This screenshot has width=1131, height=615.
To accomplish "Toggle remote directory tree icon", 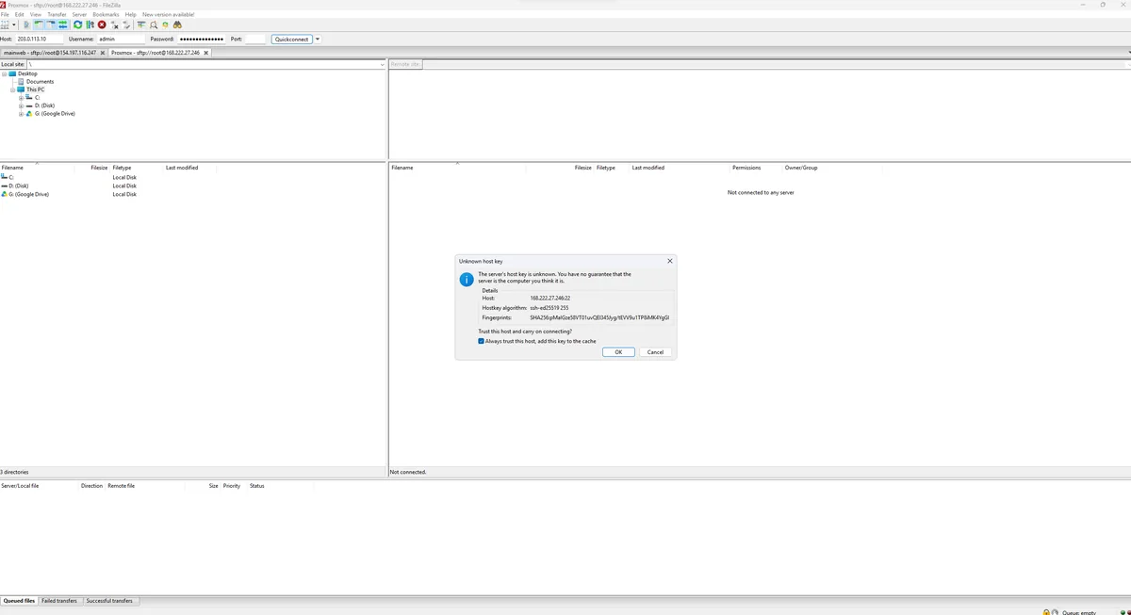I will pyautogui.click(x=51, y=24).
